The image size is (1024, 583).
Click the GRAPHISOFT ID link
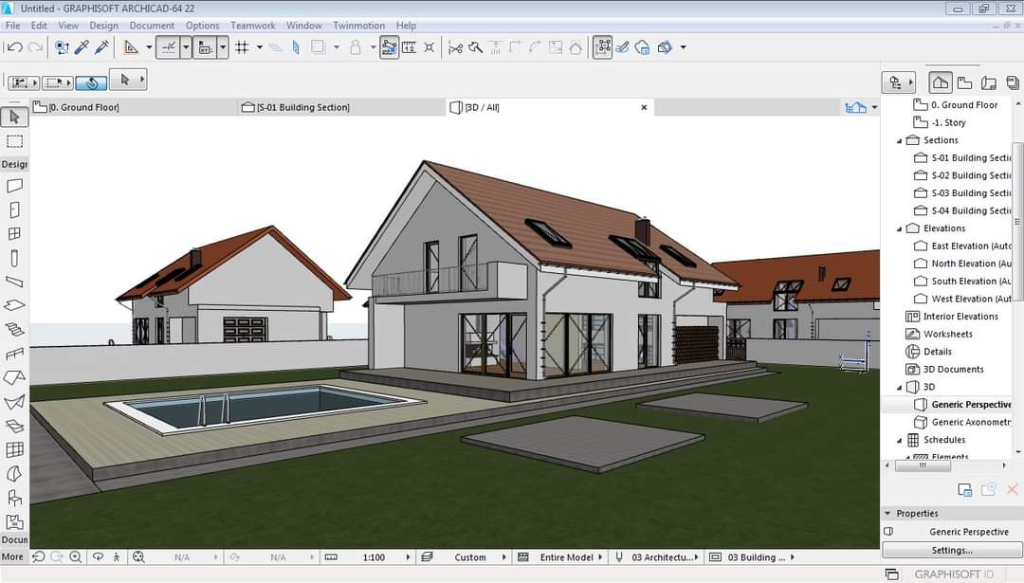pos(953,574)
